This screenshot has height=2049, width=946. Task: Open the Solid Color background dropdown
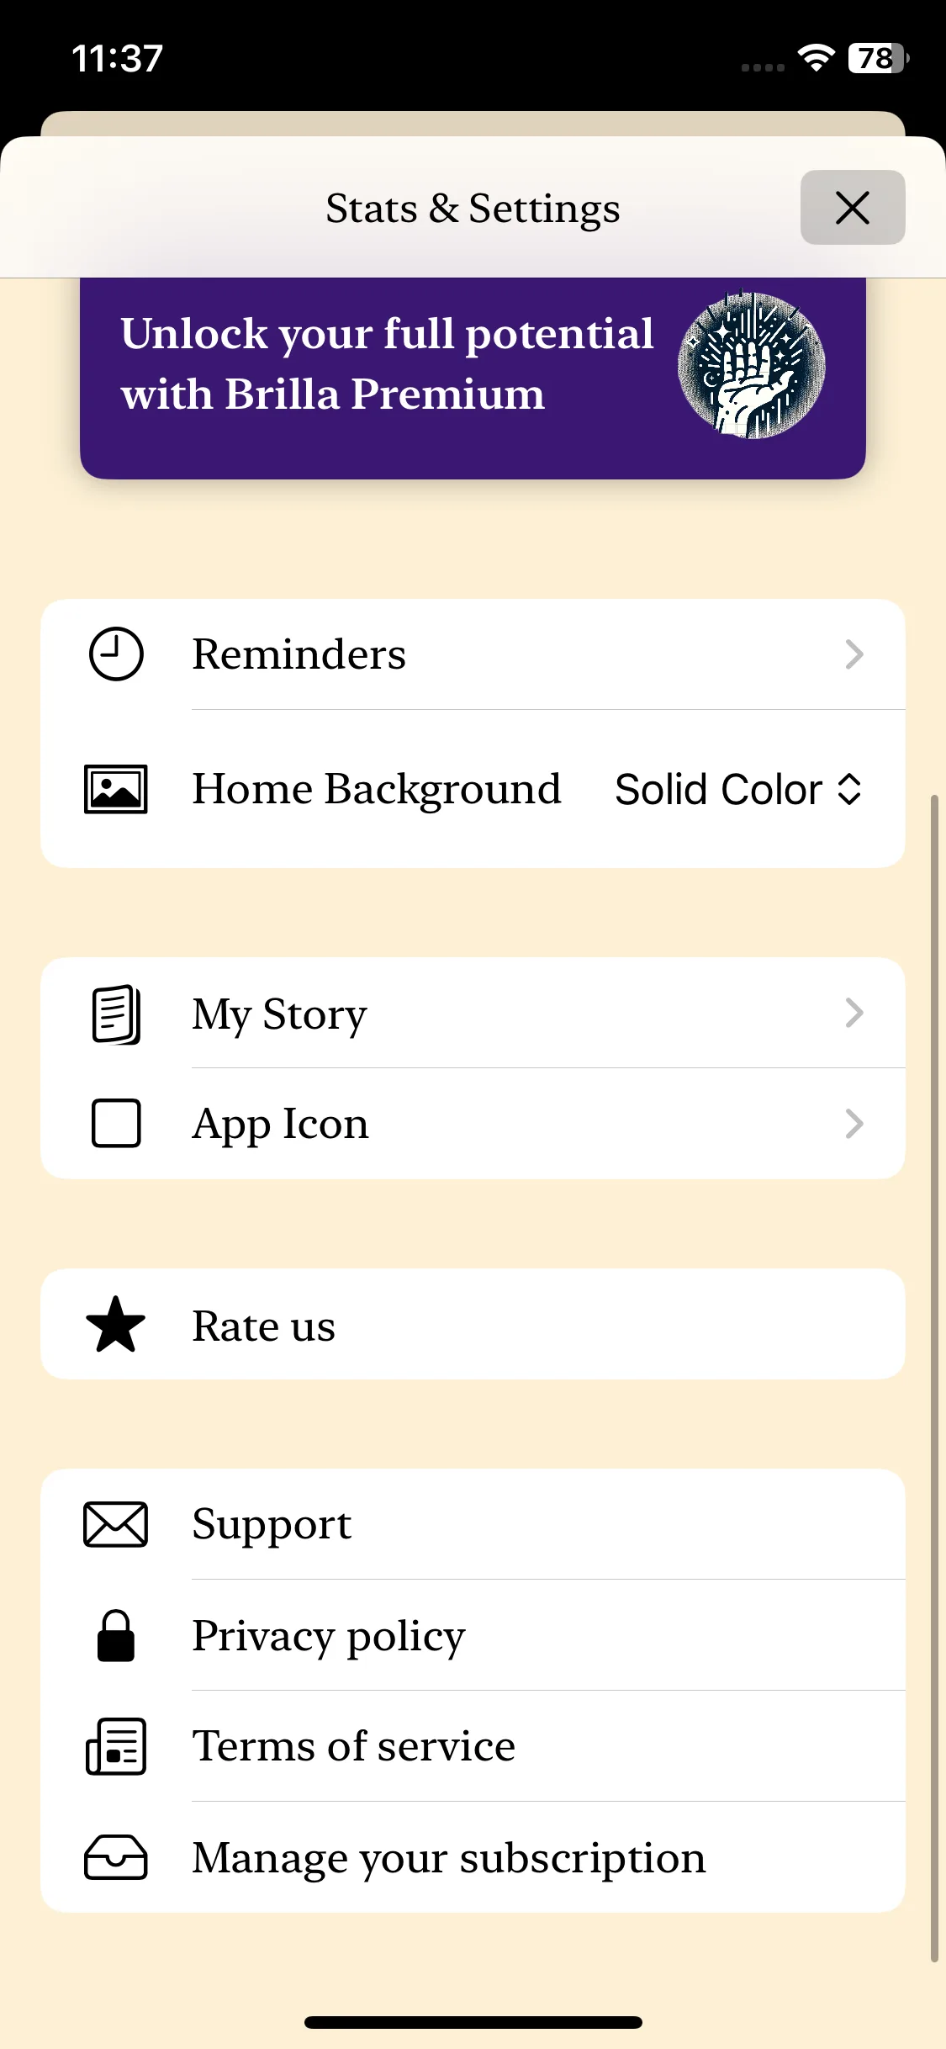tap(737, 789)
